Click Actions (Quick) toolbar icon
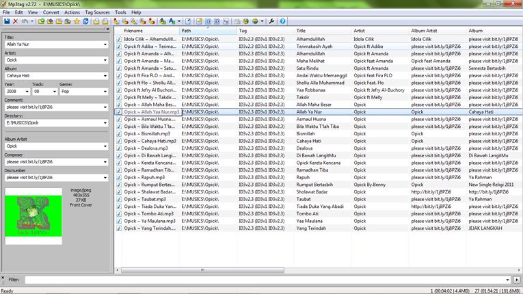This screenshot has width=523, height=294. coord(172,21)
